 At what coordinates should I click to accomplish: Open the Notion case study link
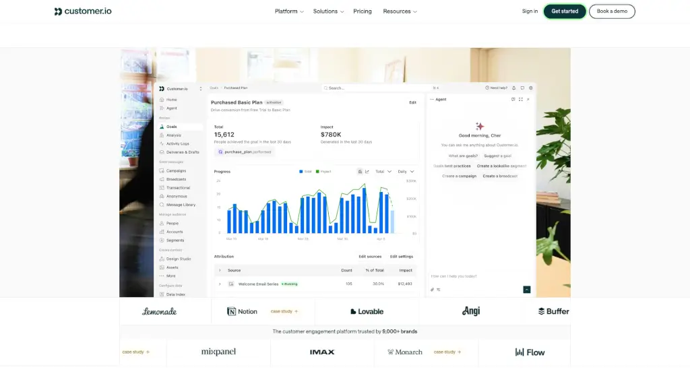tap(284, 311)
